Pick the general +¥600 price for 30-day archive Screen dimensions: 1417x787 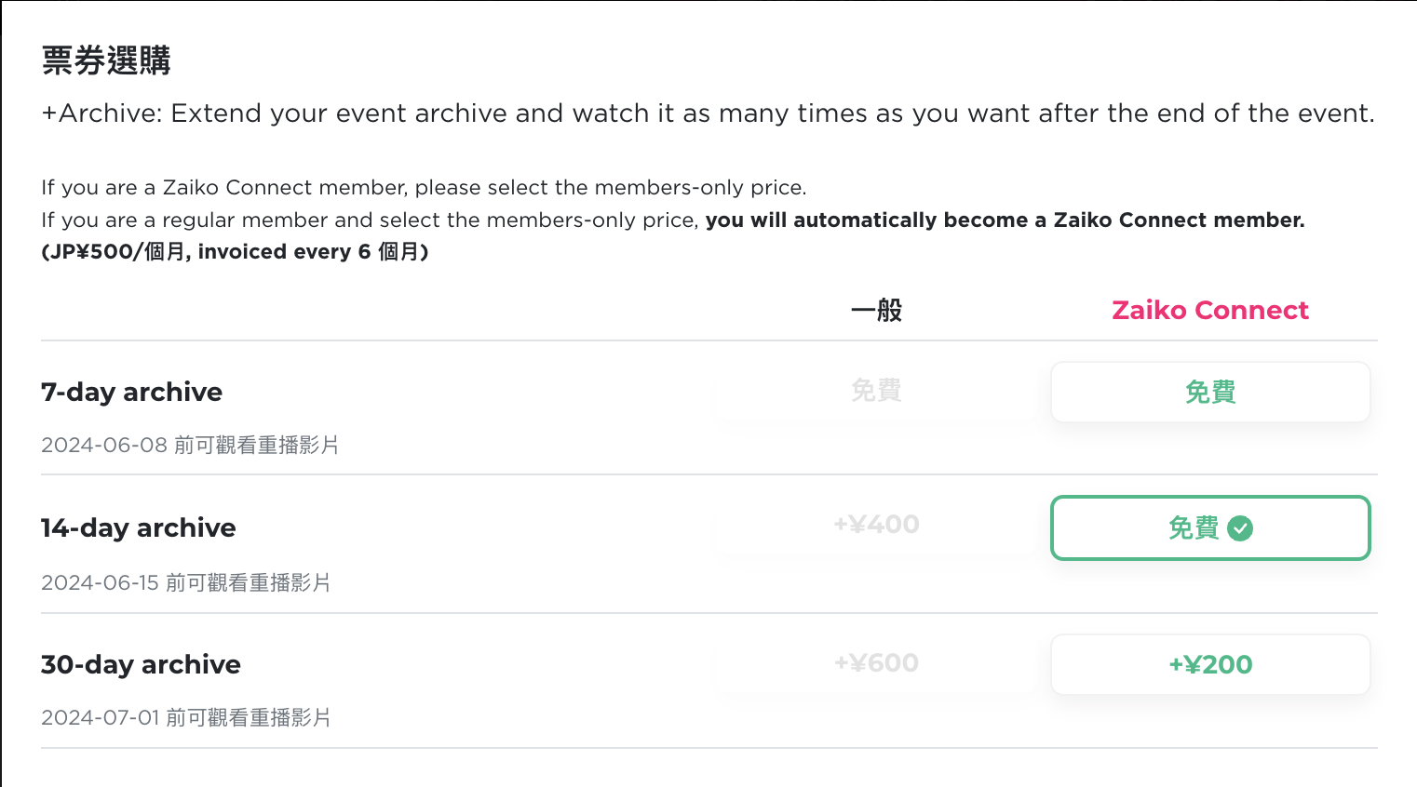tap(876, 663)
